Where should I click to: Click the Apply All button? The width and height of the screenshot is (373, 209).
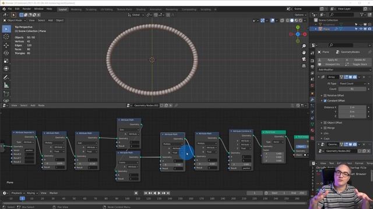tap(330, 60)
